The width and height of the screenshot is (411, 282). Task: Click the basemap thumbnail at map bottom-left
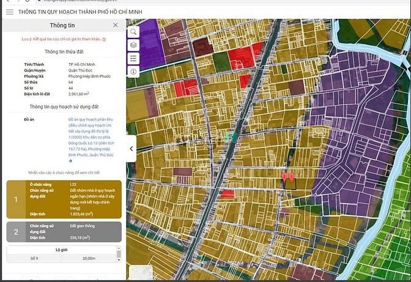[x=141, y=273]
